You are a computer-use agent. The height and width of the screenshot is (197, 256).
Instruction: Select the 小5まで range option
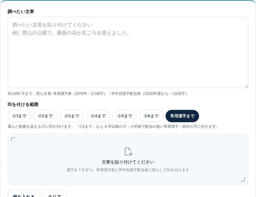coord(125,116)
